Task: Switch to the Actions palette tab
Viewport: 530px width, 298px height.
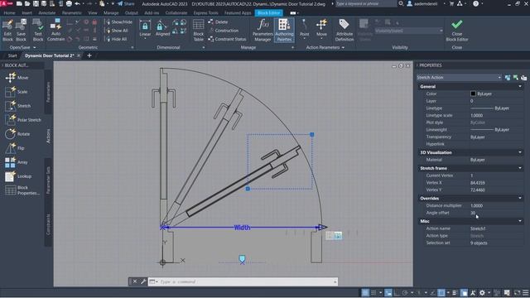Action: (48, 136)
